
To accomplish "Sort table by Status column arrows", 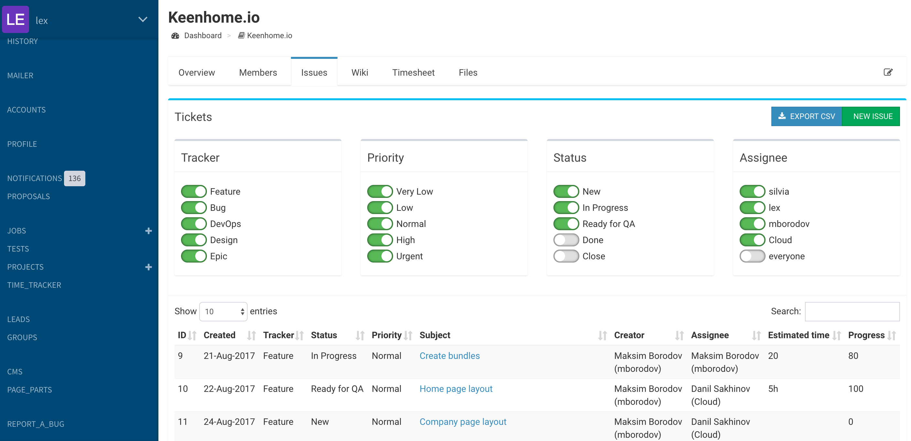I will click(360, 335).
